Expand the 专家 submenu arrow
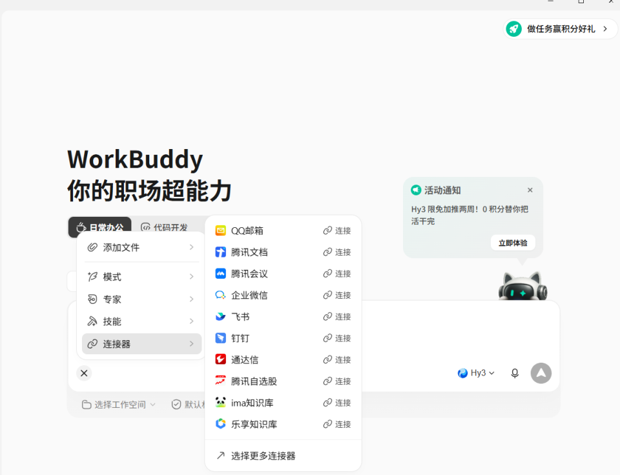Screen dimensions: 620x475 point(191,299)
